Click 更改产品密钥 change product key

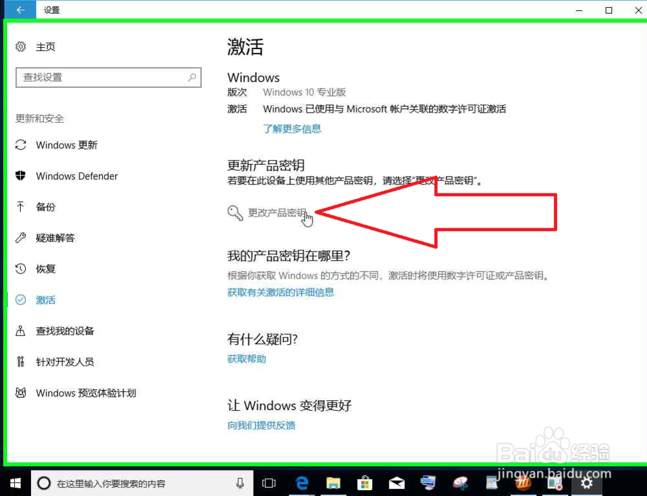tap(278, 213)
